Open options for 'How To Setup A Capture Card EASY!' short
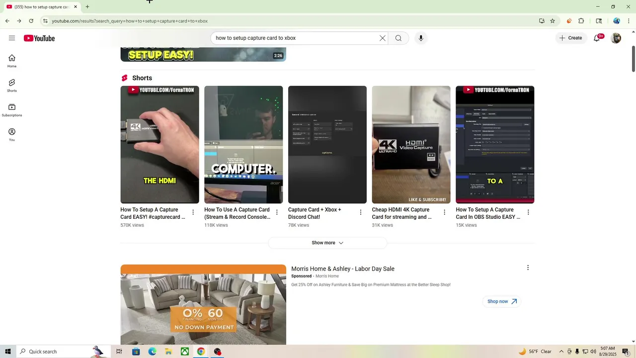Screen dimensions: 636x358 coord(193,212)
